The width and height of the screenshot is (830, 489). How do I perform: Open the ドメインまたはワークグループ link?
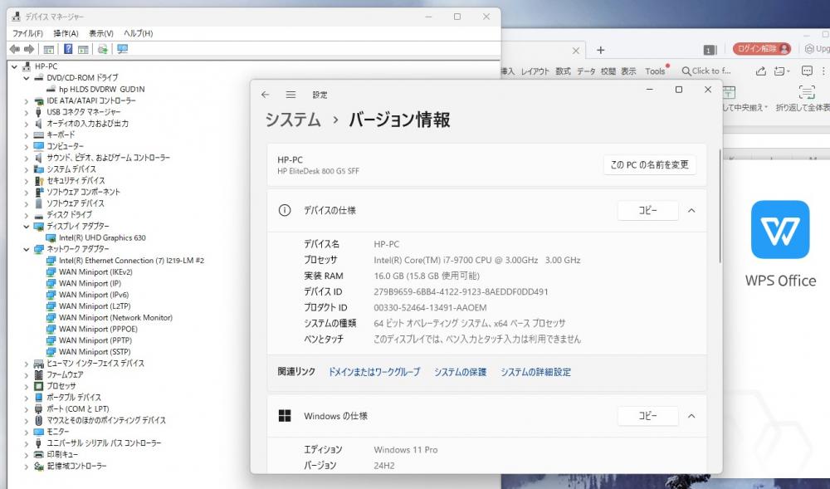pyautogui.click(x=374, y=372)
